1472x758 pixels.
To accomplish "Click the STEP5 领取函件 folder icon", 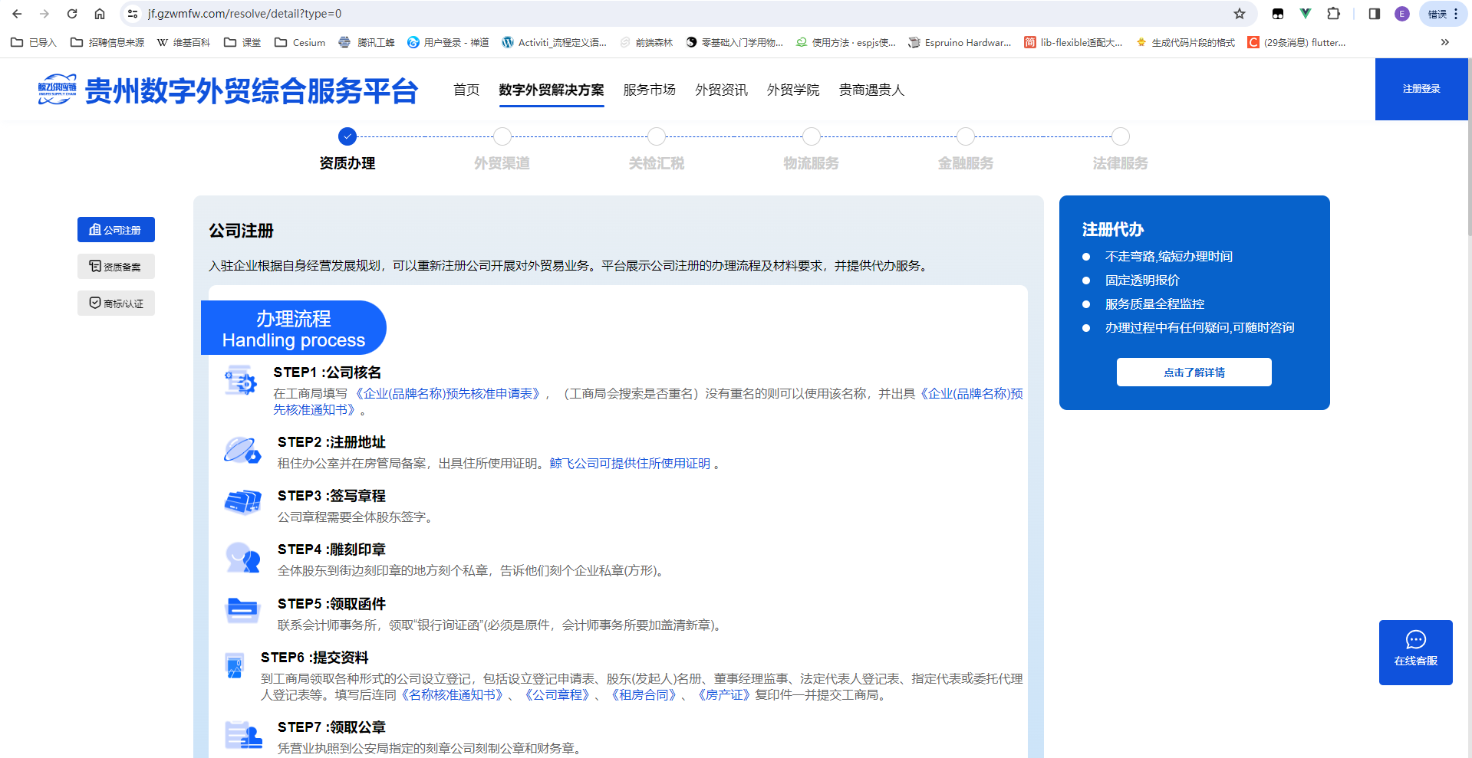I will [x=242, y=611].
